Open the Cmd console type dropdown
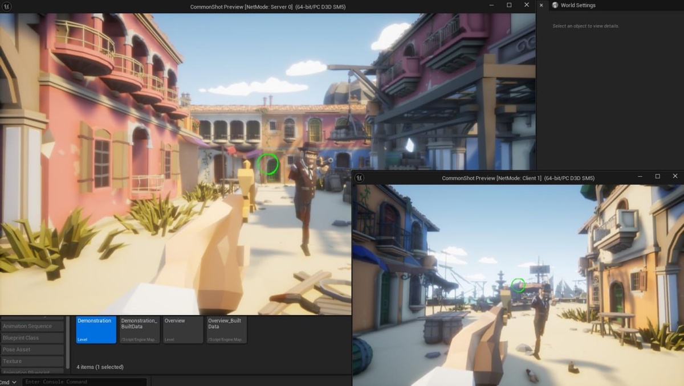Viewport: 684px width, 386px height. click(9, 382)
